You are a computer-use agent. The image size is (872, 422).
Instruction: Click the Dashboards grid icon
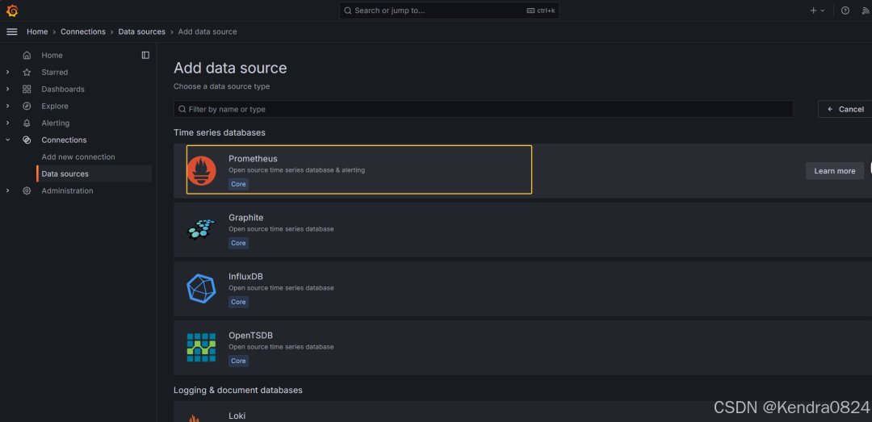[27, 89]
